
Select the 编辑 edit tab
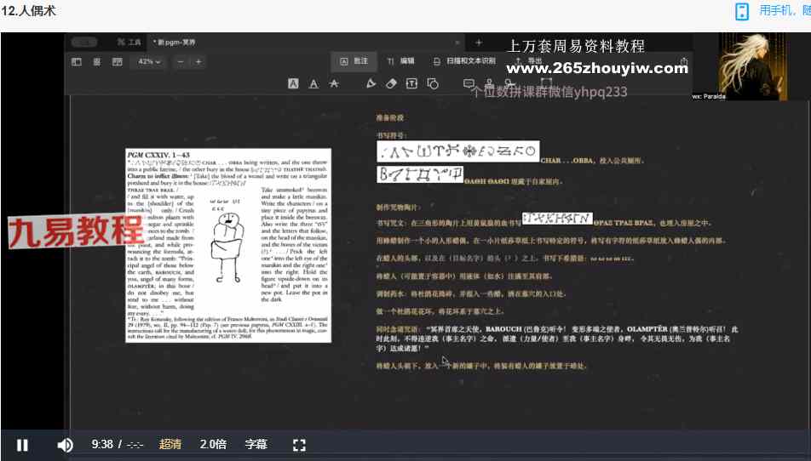point(400,61)
